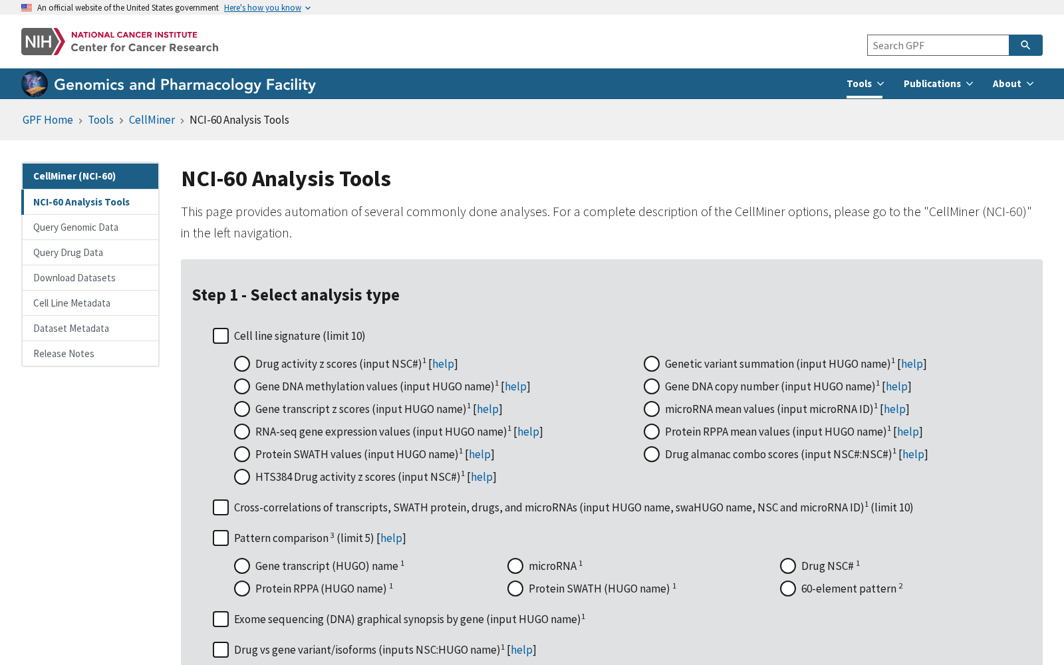
Task: Go to Download Datasets sidebar item
Action: click(90, 278)
